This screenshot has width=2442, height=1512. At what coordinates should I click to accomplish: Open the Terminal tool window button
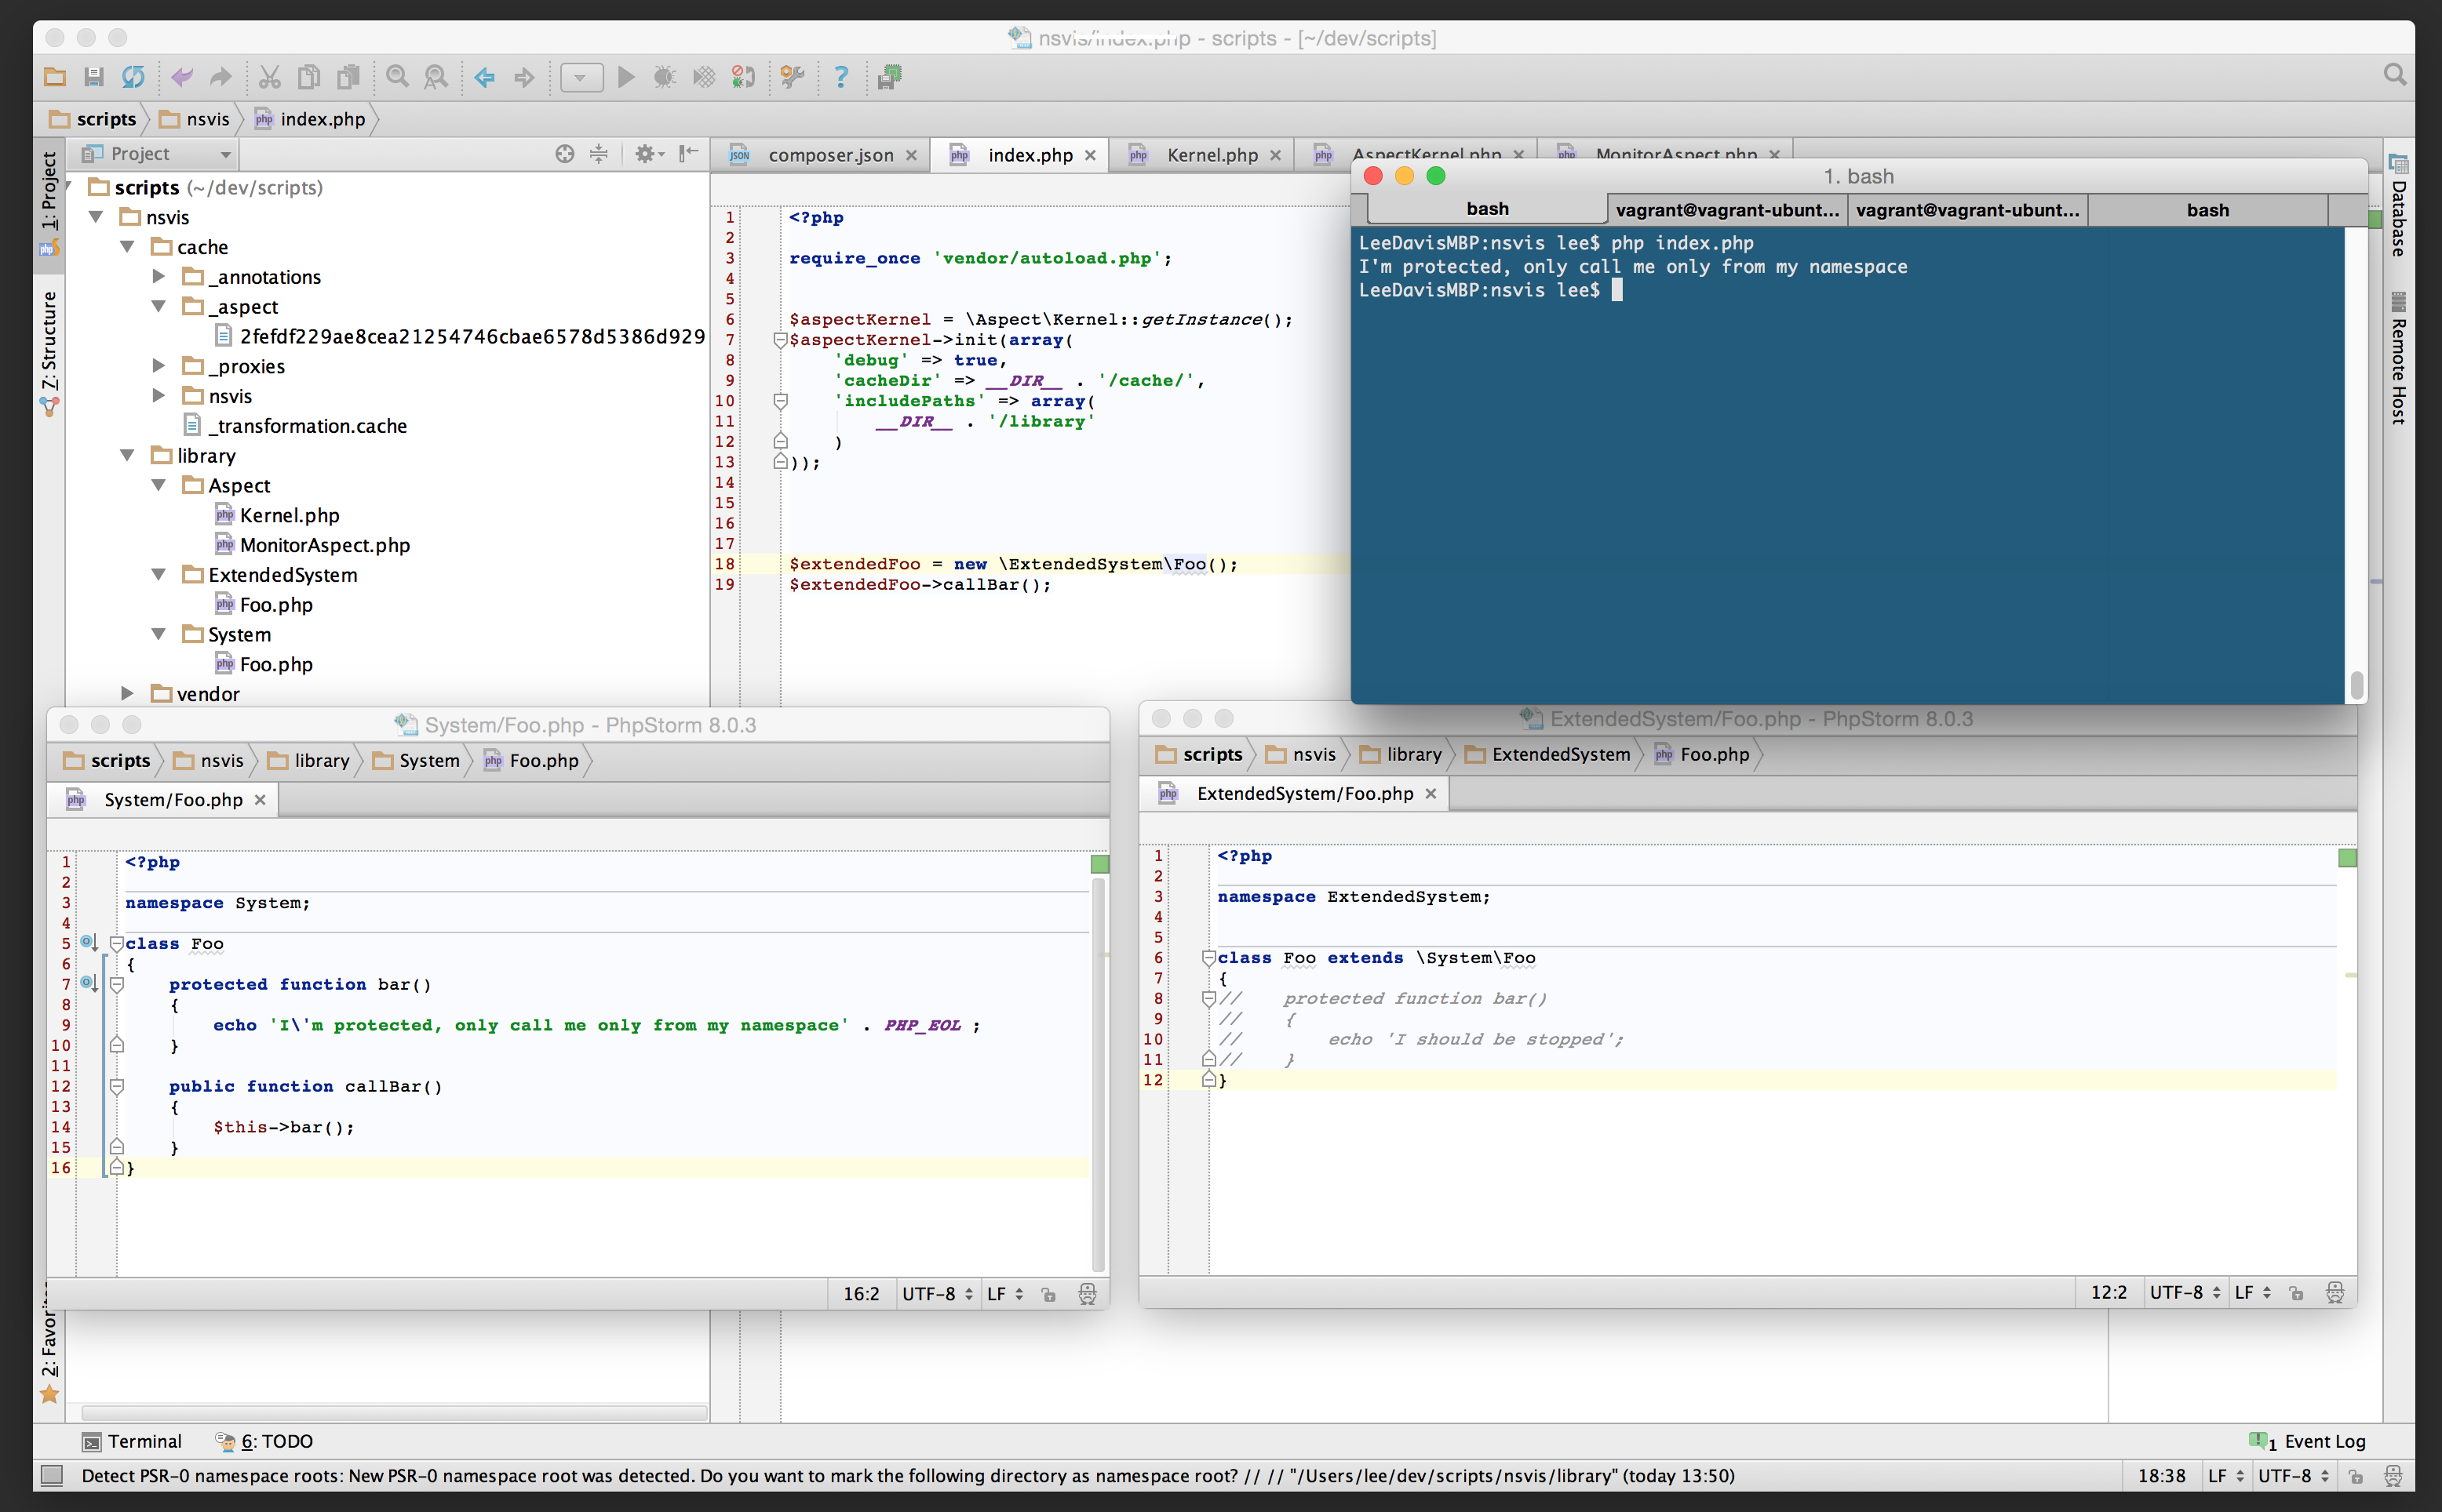click(x=132, y=1441)
